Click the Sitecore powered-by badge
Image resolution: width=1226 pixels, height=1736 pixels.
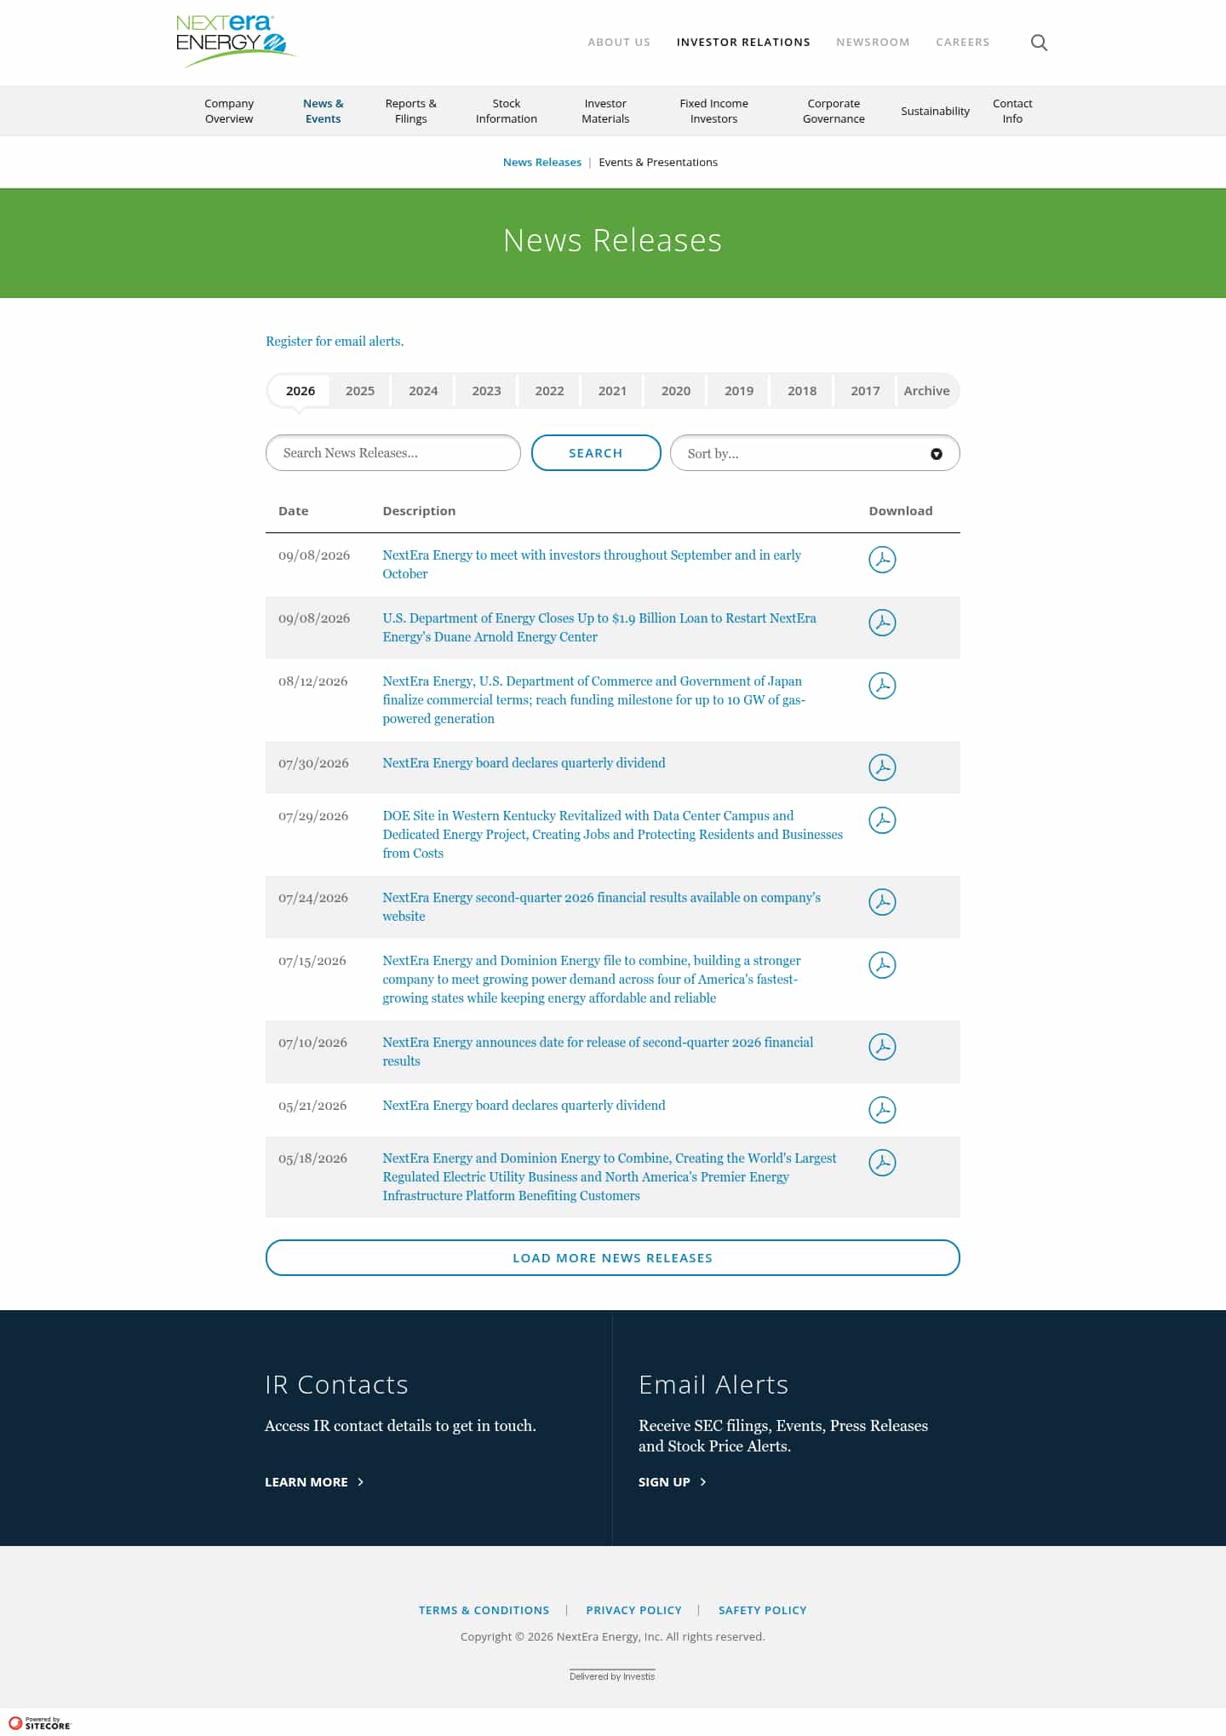click(x=40, y=1722)
